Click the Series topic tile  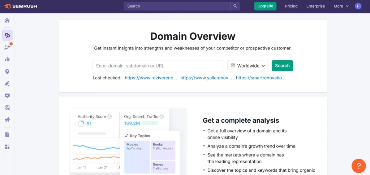(163, 167)
